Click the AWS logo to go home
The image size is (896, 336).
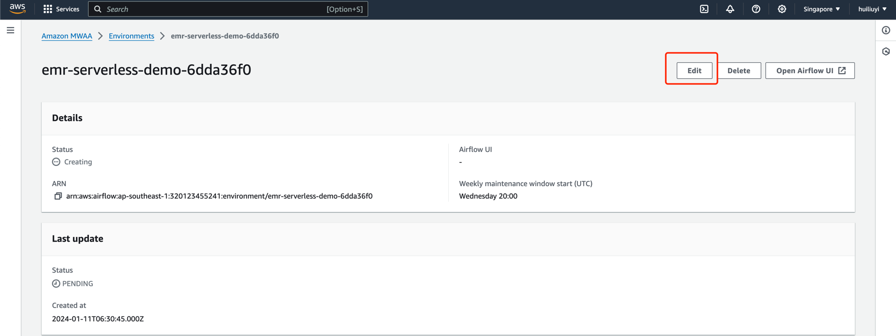17,9
